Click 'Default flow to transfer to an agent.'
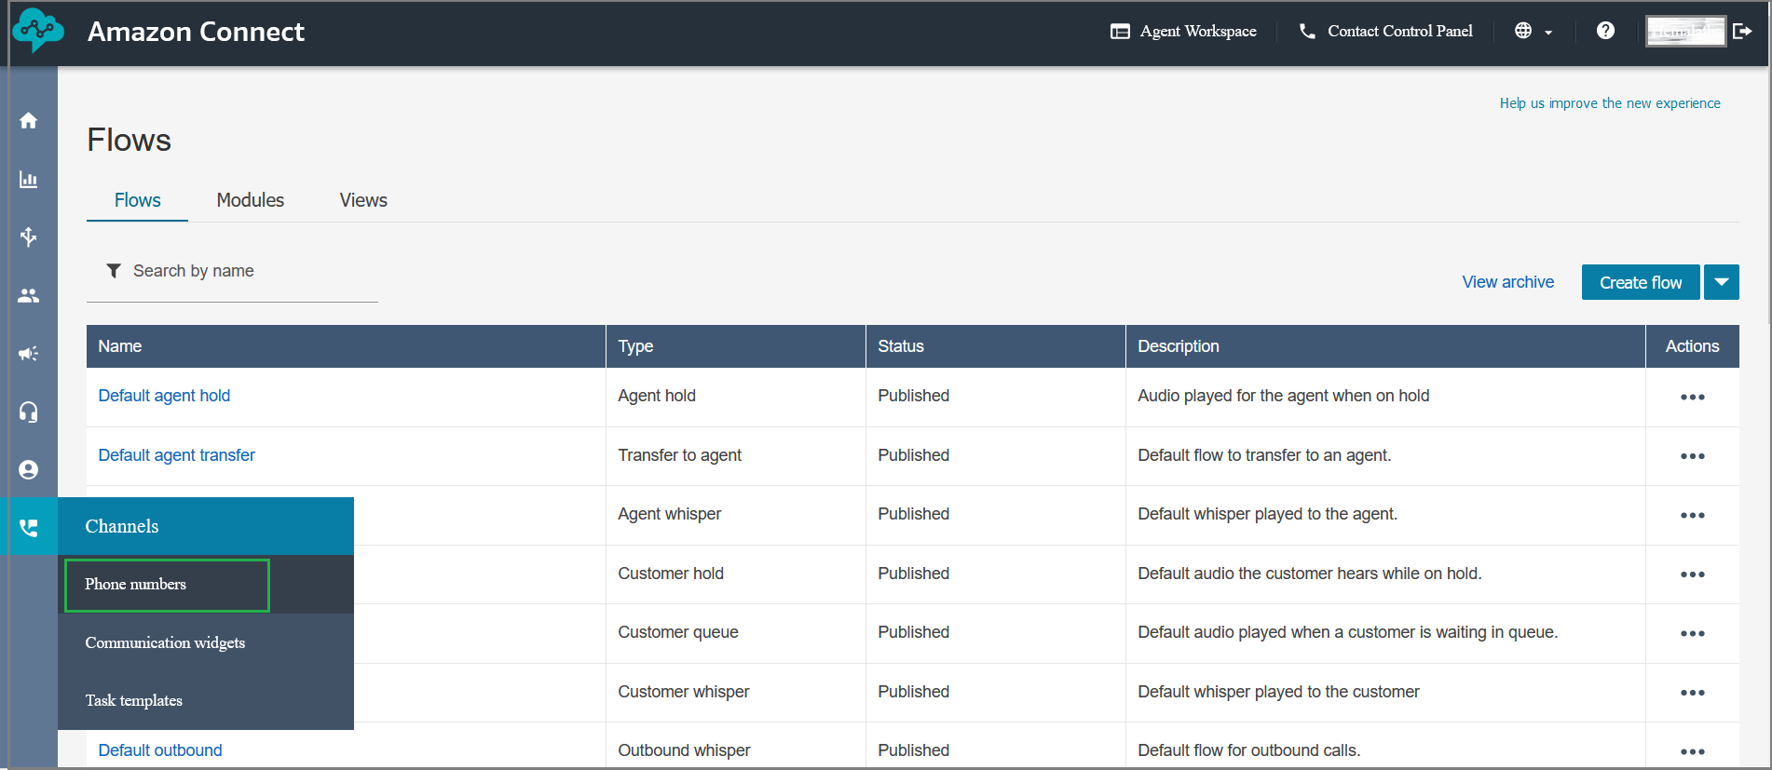Image resolution: width=1772 pixels, height=770 pixels. click(x=1264, y=455)
